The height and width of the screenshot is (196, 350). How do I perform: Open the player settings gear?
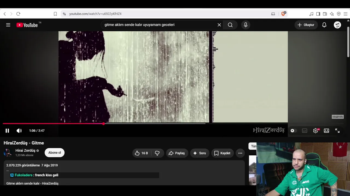coord(316,131)
